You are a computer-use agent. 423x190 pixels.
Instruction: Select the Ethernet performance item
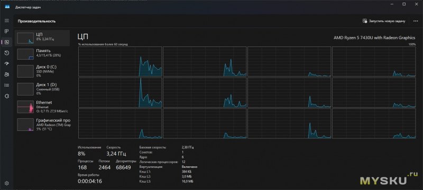coord(43,107)
